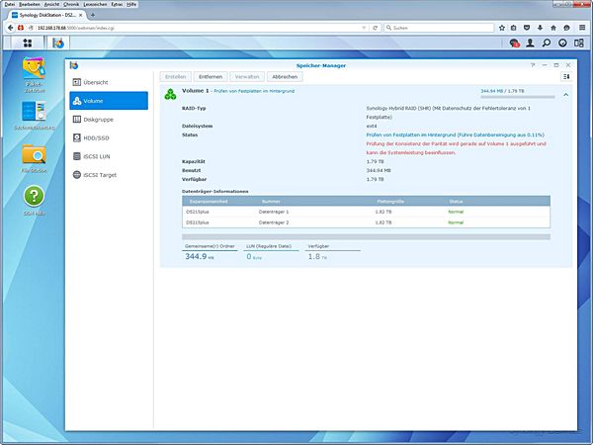Click the Gemeinsame(r) Ordner 344.9 value
Viewport: 593px width, 445px height.
coord(200,256)
